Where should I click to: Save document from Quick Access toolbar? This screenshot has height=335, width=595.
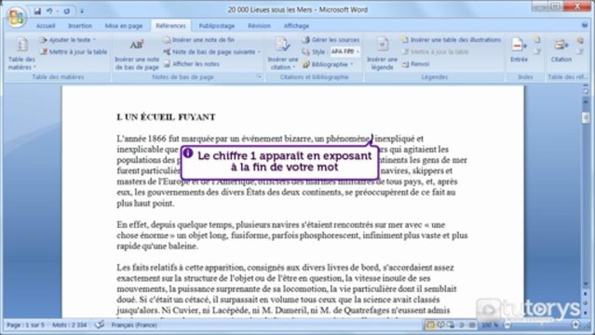point(37,11)
